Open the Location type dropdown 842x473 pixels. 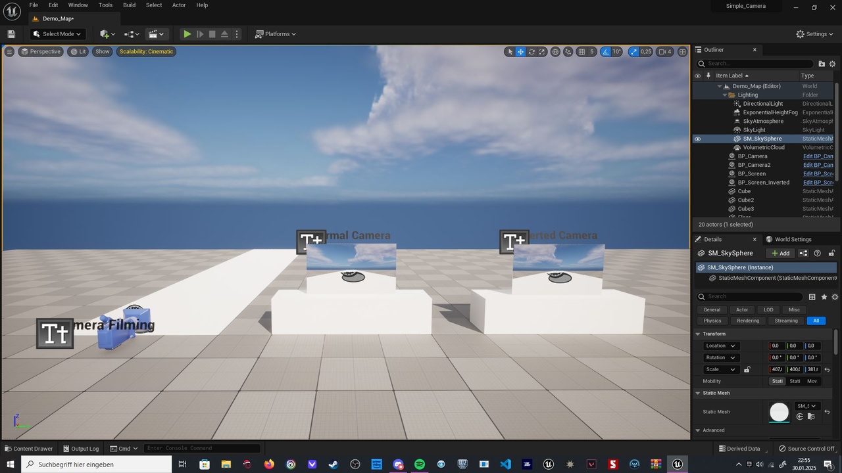click(x=720, y=346)
